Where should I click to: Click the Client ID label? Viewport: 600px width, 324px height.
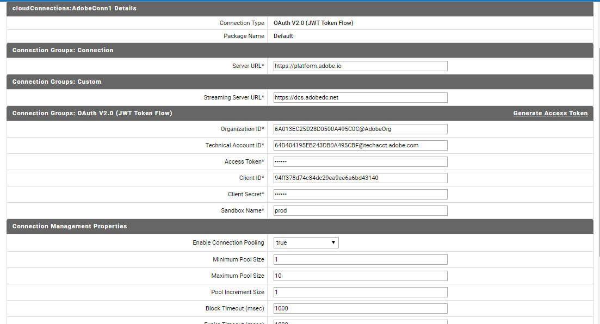251,178
